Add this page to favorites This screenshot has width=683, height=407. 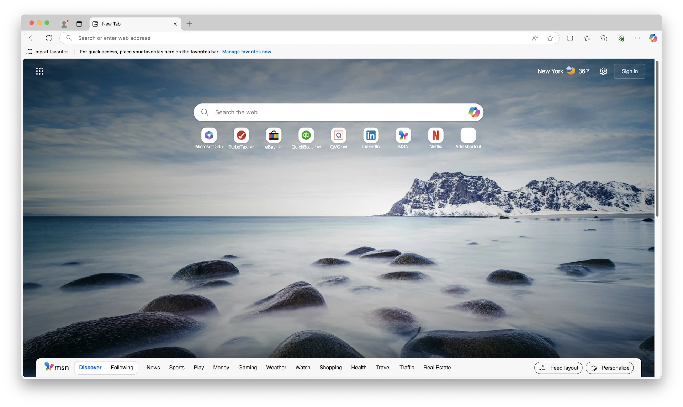[550, 38]
